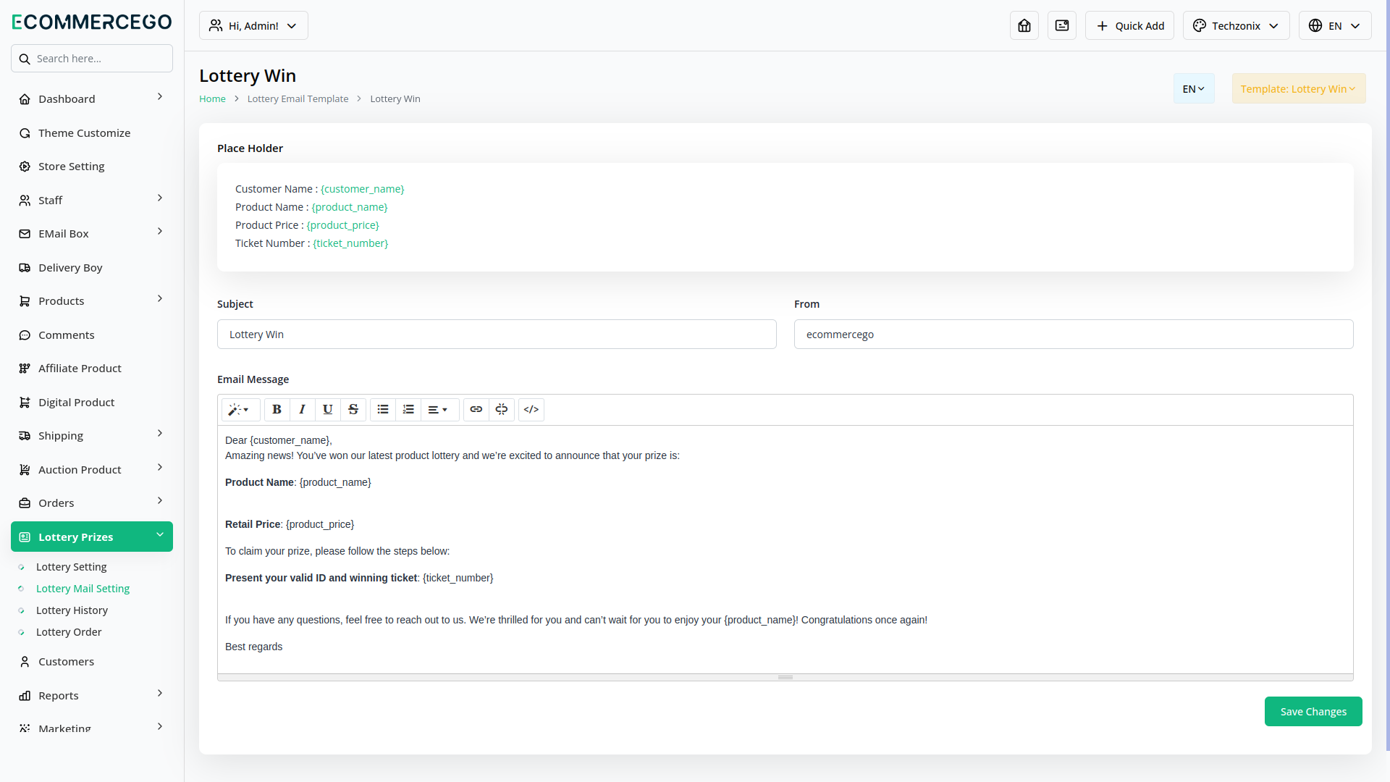The width and height of the screenshot is (1390, 782).
Task: Open store home icon in header
Action: coord(1024,25)
